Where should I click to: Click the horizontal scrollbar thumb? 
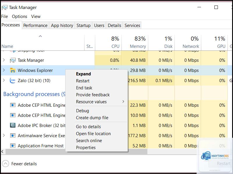coord(76,151)
